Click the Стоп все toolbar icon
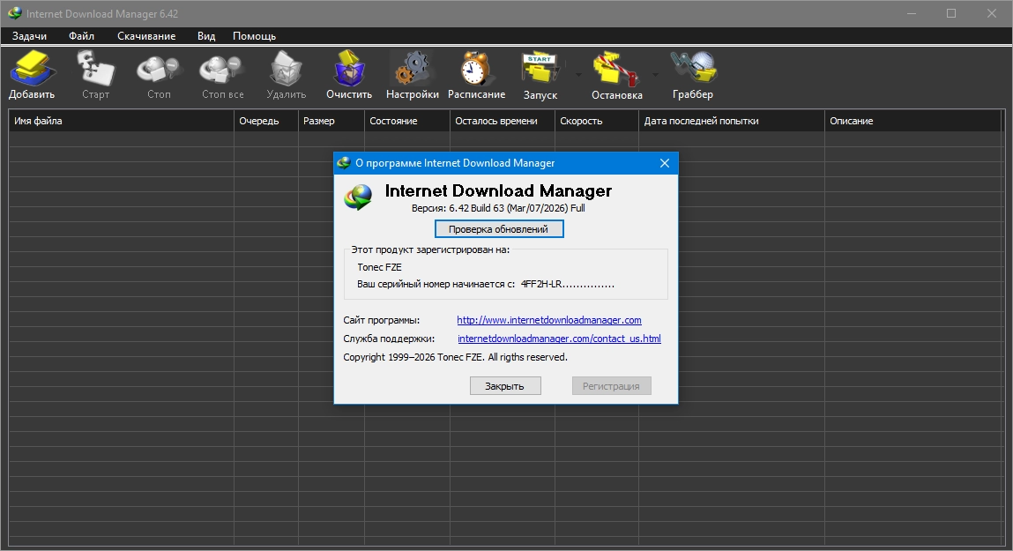Viewport: 1013px width, 551px height. 222,75
